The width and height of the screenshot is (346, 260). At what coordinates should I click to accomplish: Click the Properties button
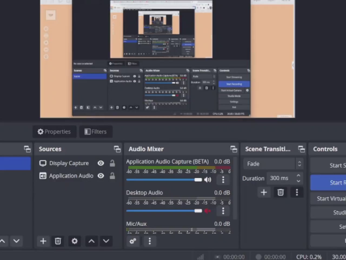point(54,132)
